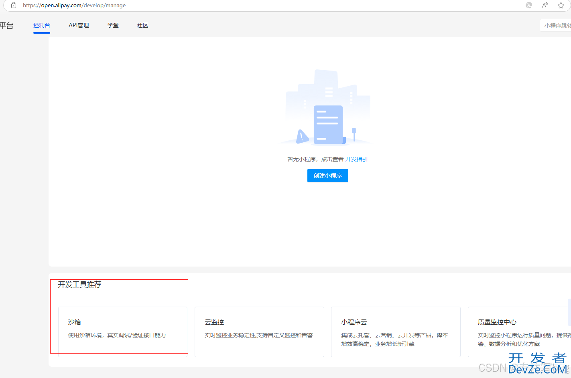This screenshot has height=378, width=571.
Task: Open the 质量监控中心 tool card
Action: pyautogui.click(x=520, y=332)
